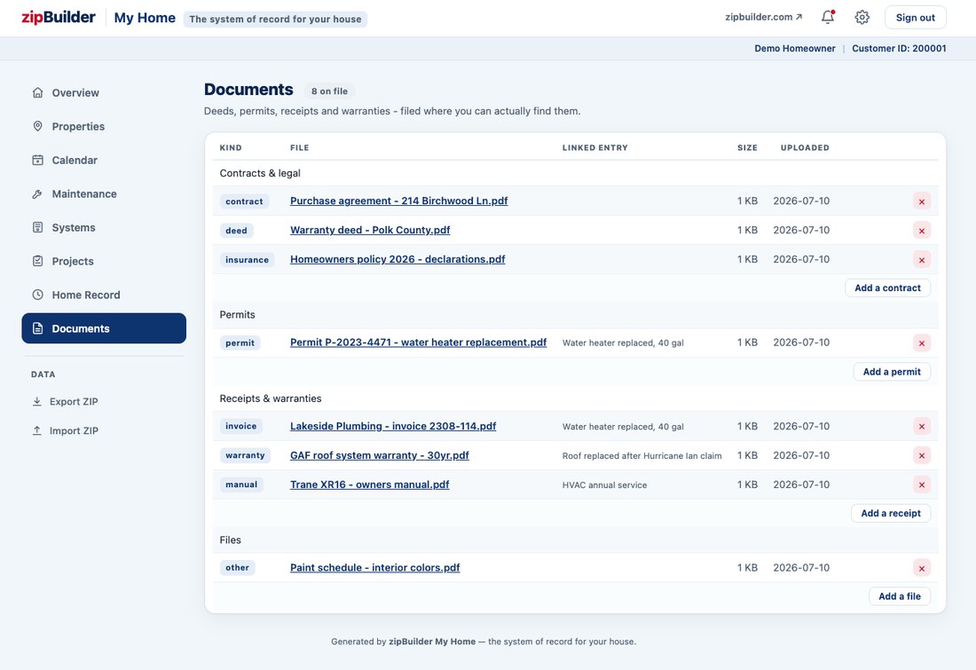Remove the Permit P-2023-4471 document
976x670 pixels.
922,343
